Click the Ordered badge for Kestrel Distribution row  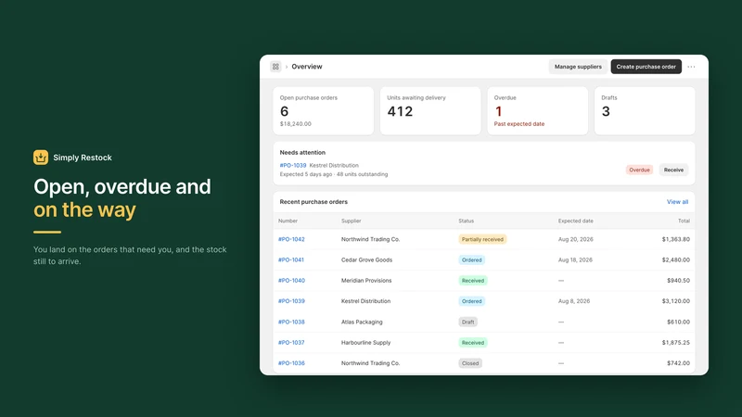(471, 301)
